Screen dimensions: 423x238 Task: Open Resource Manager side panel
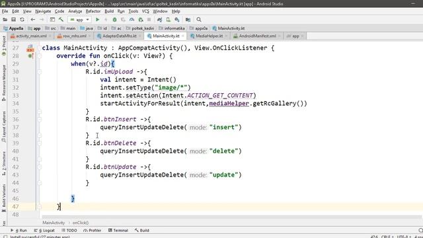pos(4,82)
